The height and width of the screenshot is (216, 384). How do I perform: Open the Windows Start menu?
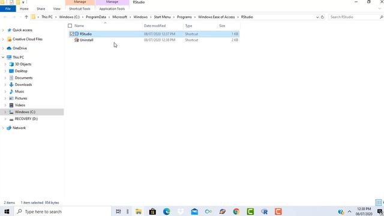[7, 211]
